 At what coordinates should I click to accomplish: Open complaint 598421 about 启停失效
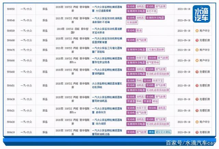point(107,110)
